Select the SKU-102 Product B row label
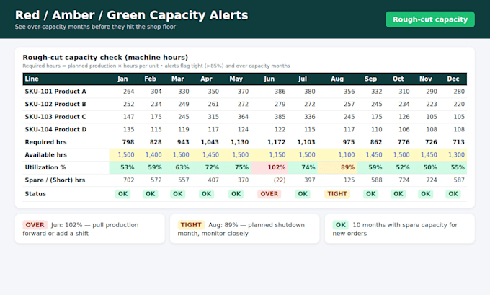490x295 pixels. pos(55,104)
